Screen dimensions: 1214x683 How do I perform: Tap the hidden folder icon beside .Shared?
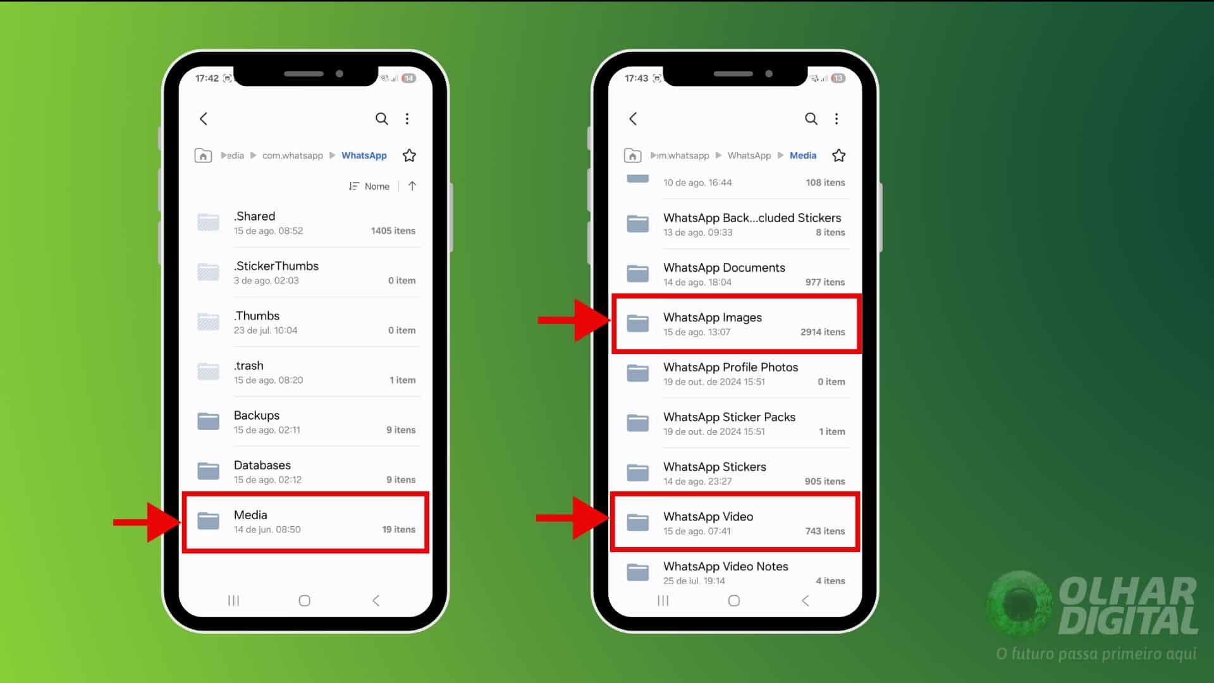coord(208,222)
